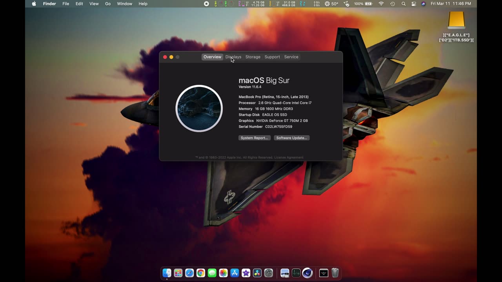Open the Window menu
Image resolution: width=502 pixels, height=282 pixels.
pos(125,4)
